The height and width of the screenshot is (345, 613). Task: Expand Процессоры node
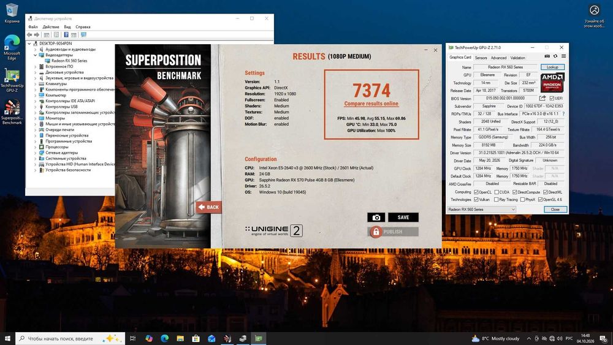[35, 147]
